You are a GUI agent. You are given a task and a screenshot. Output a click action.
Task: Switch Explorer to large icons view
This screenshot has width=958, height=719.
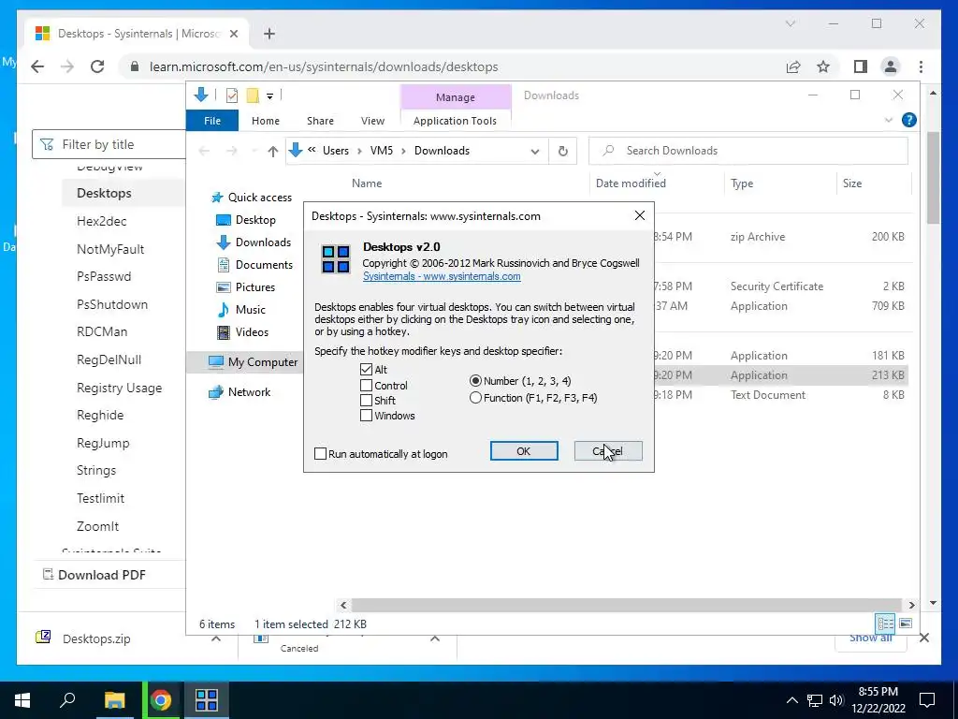(906, 624)
